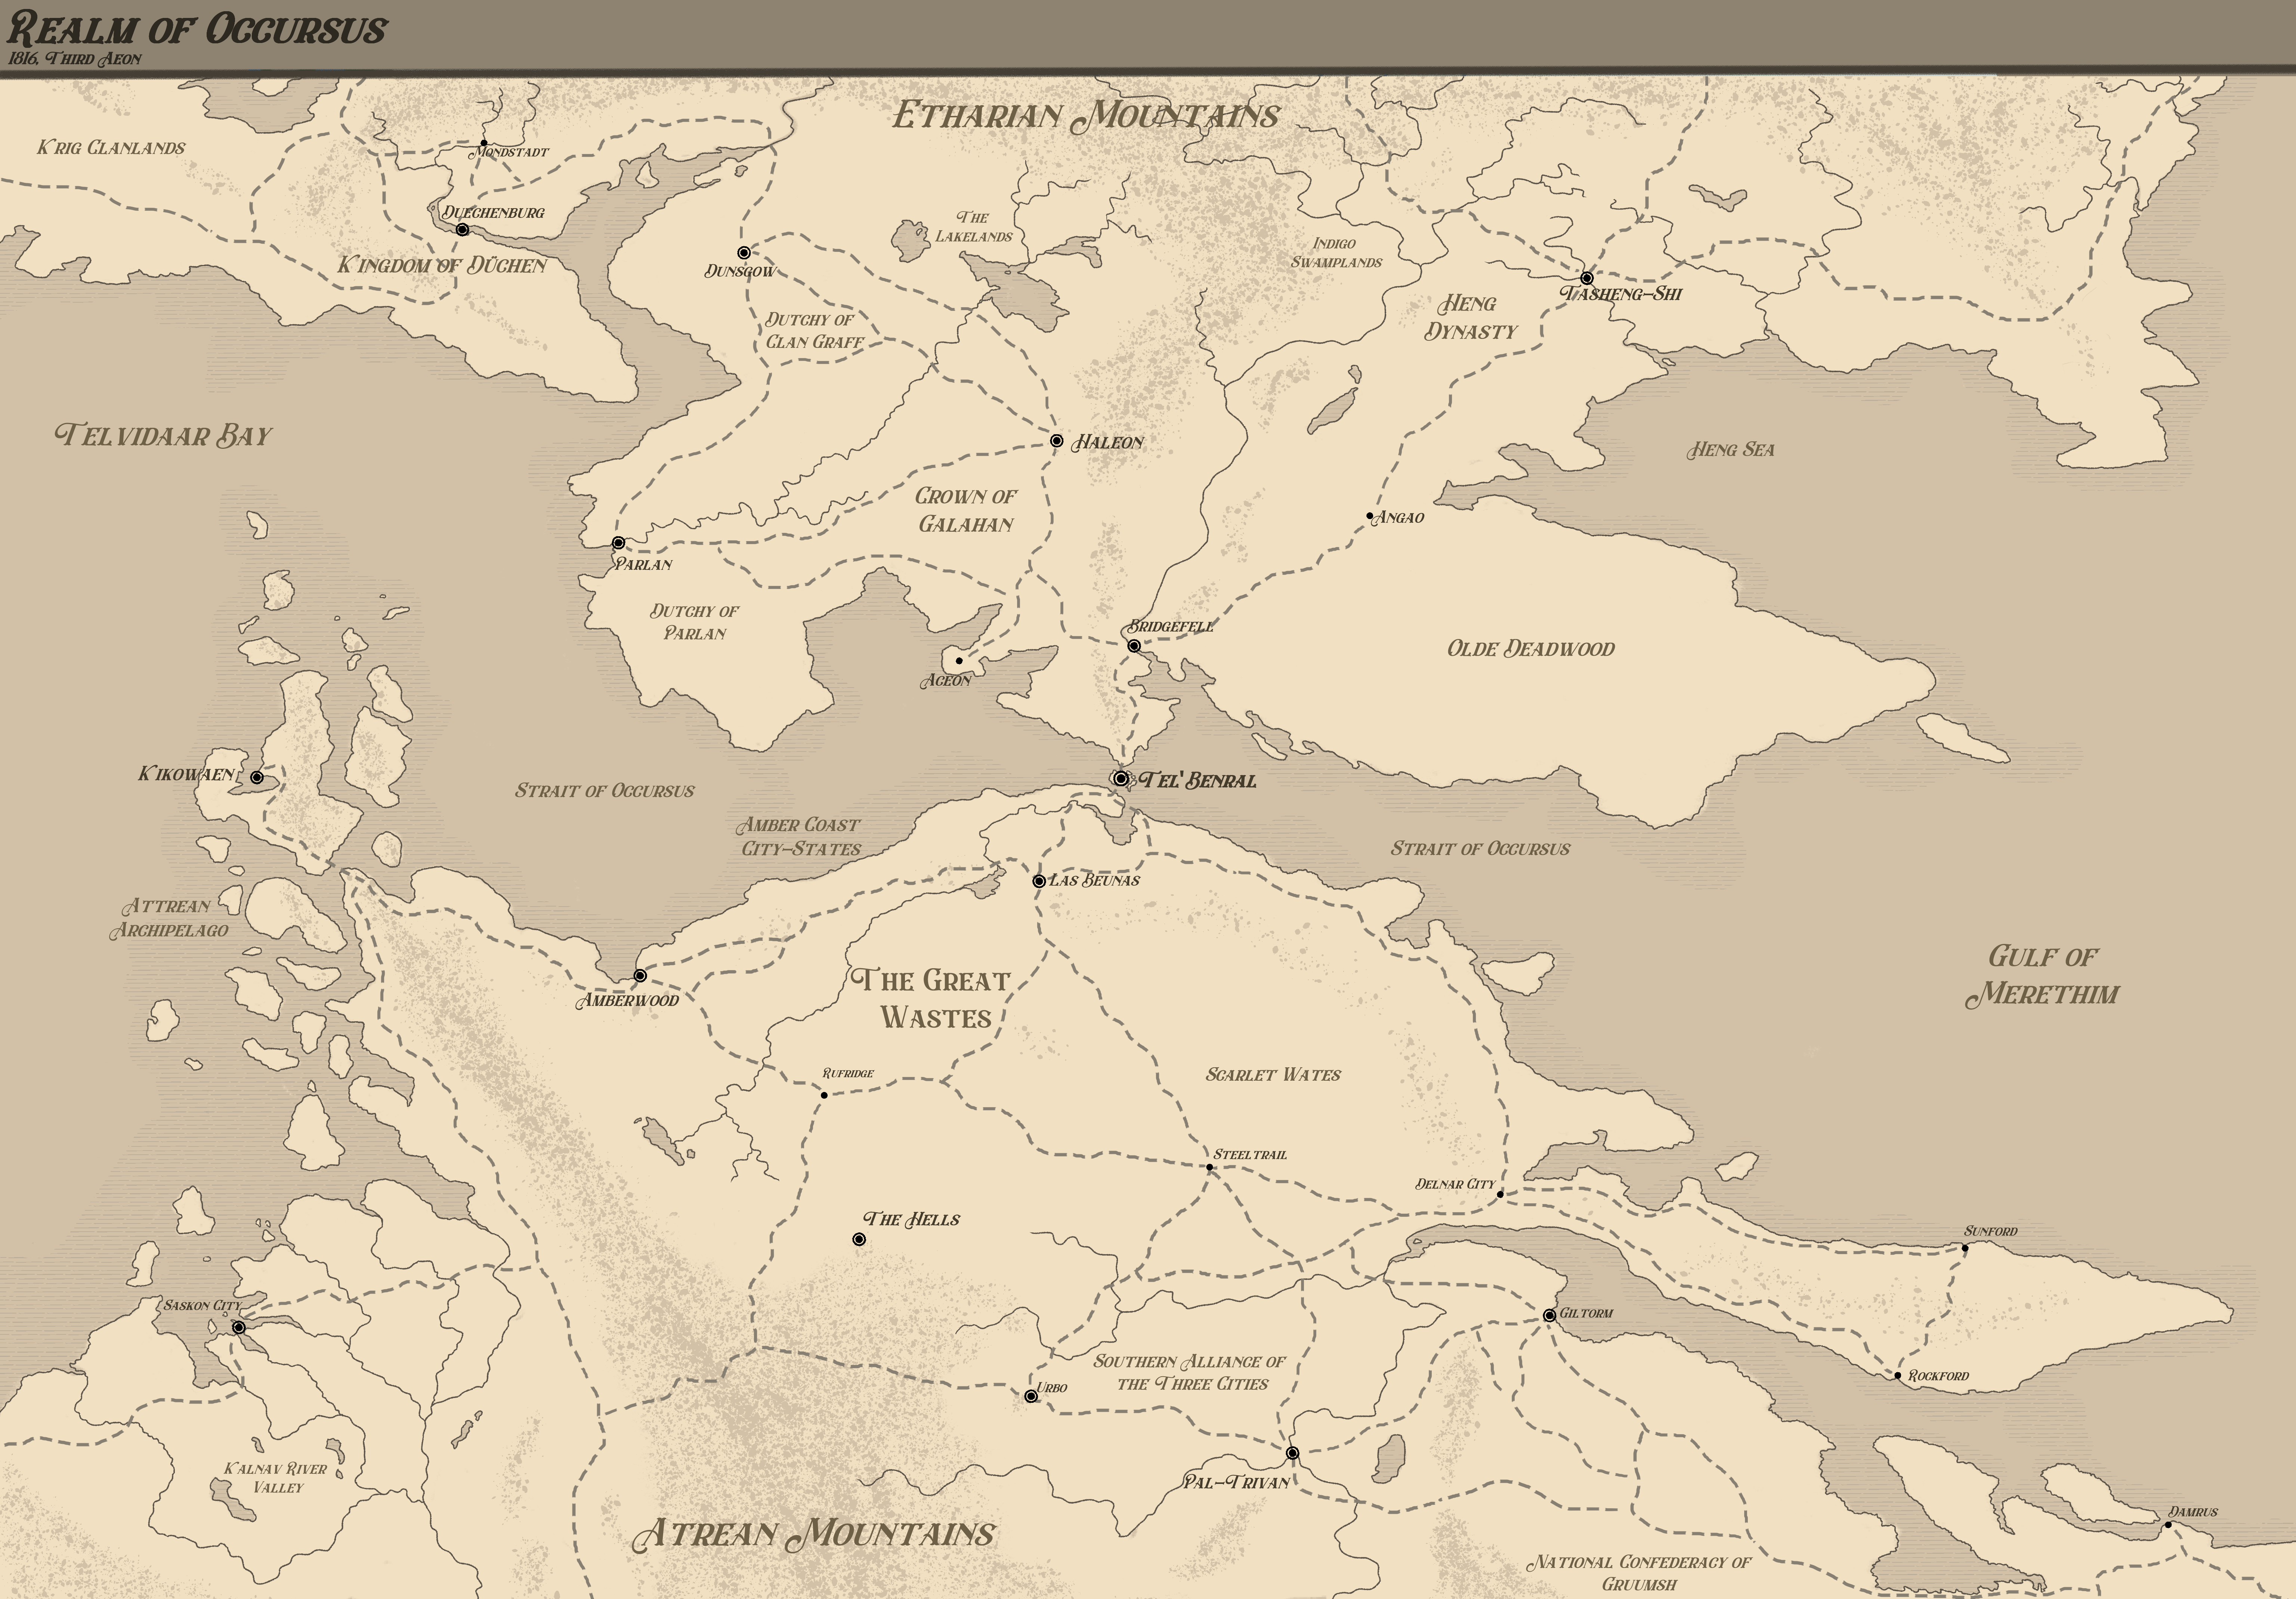Image resolution: width=2296 pixels, height=1599 pixels.
Task: Click the Tasheng-Shi city marker
Action: [1586, 278]
